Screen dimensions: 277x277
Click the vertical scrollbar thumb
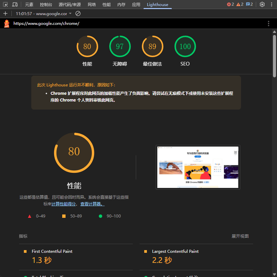tap(274, 56)
